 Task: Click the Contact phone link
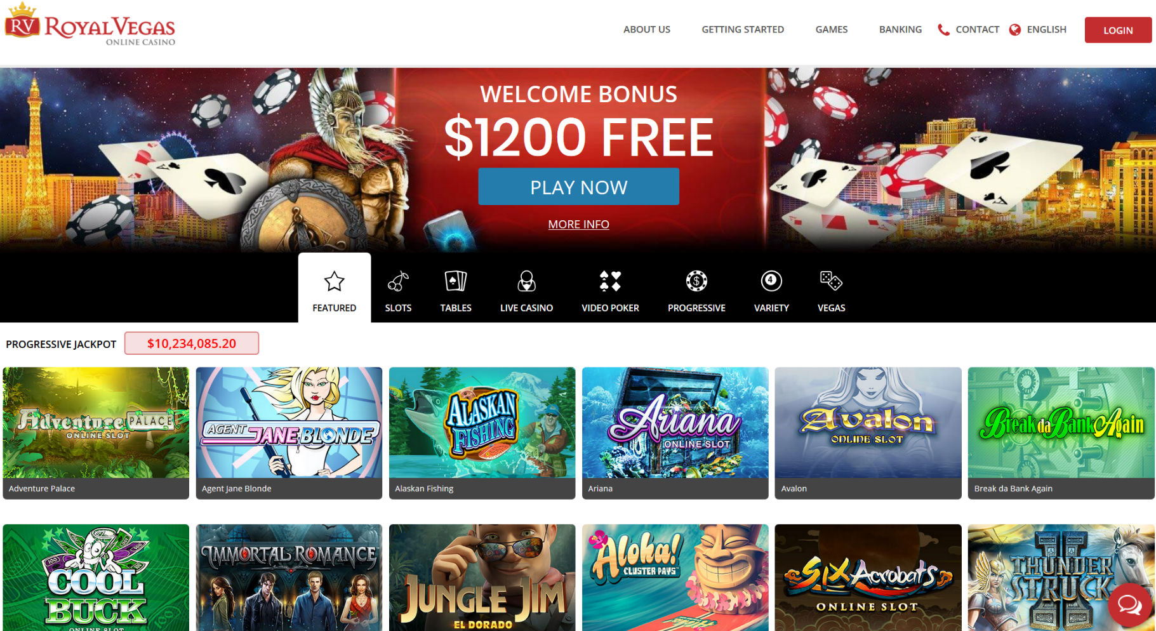click(969, 29)
